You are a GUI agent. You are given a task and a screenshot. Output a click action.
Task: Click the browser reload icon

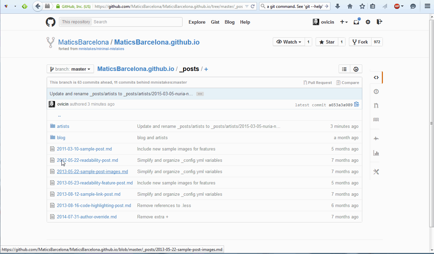coord(253,6)
